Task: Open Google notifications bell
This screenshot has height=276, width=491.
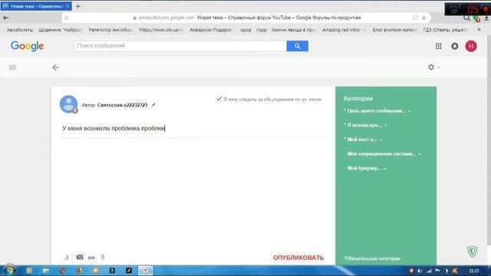Action: (x=455, y=46)
